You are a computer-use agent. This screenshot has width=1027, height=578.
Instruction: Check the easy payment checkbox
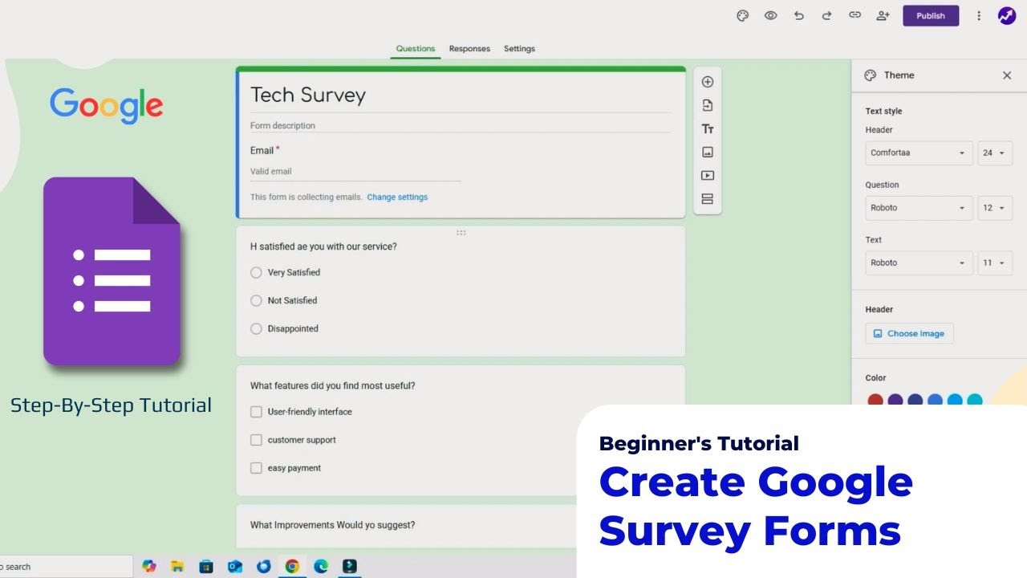256,468
